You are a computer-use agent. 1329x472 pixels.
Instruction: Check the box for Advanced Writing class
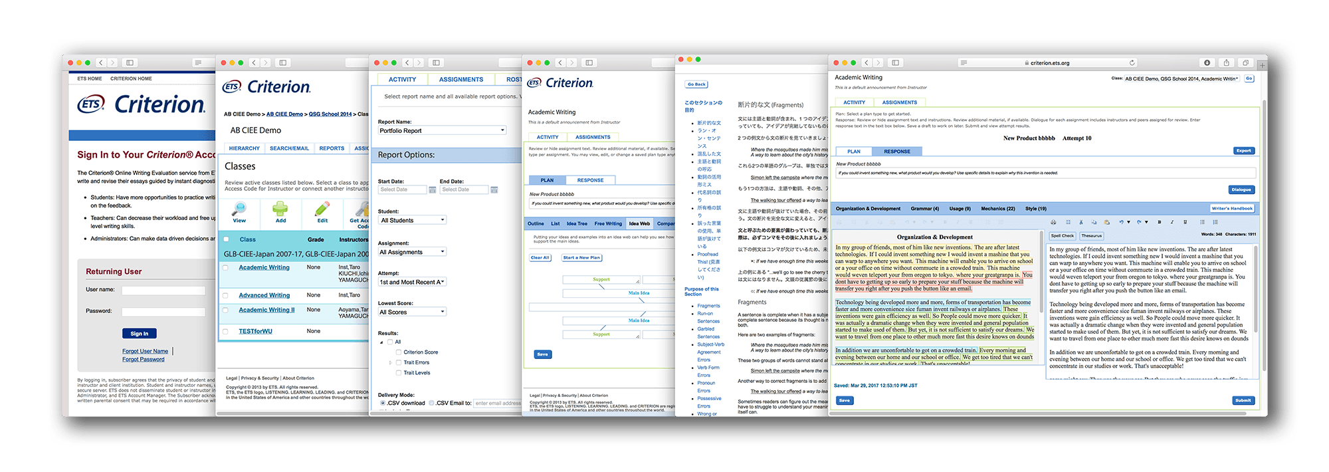(x=225, y=295)
